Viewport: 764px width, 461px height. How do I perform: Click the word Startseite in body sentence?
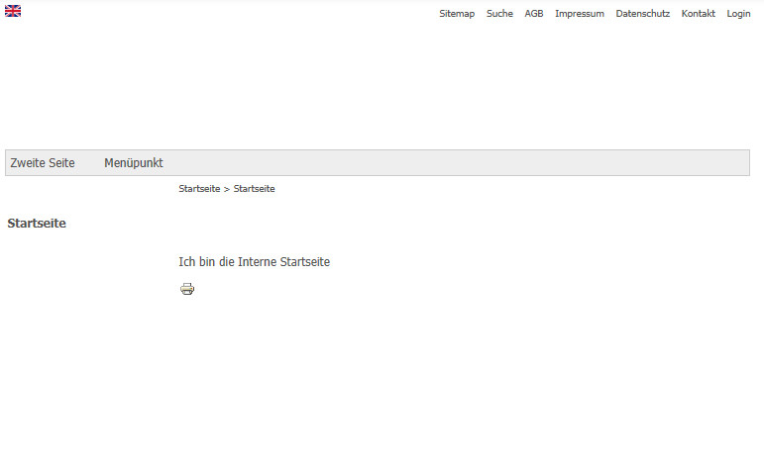[305, 262]
